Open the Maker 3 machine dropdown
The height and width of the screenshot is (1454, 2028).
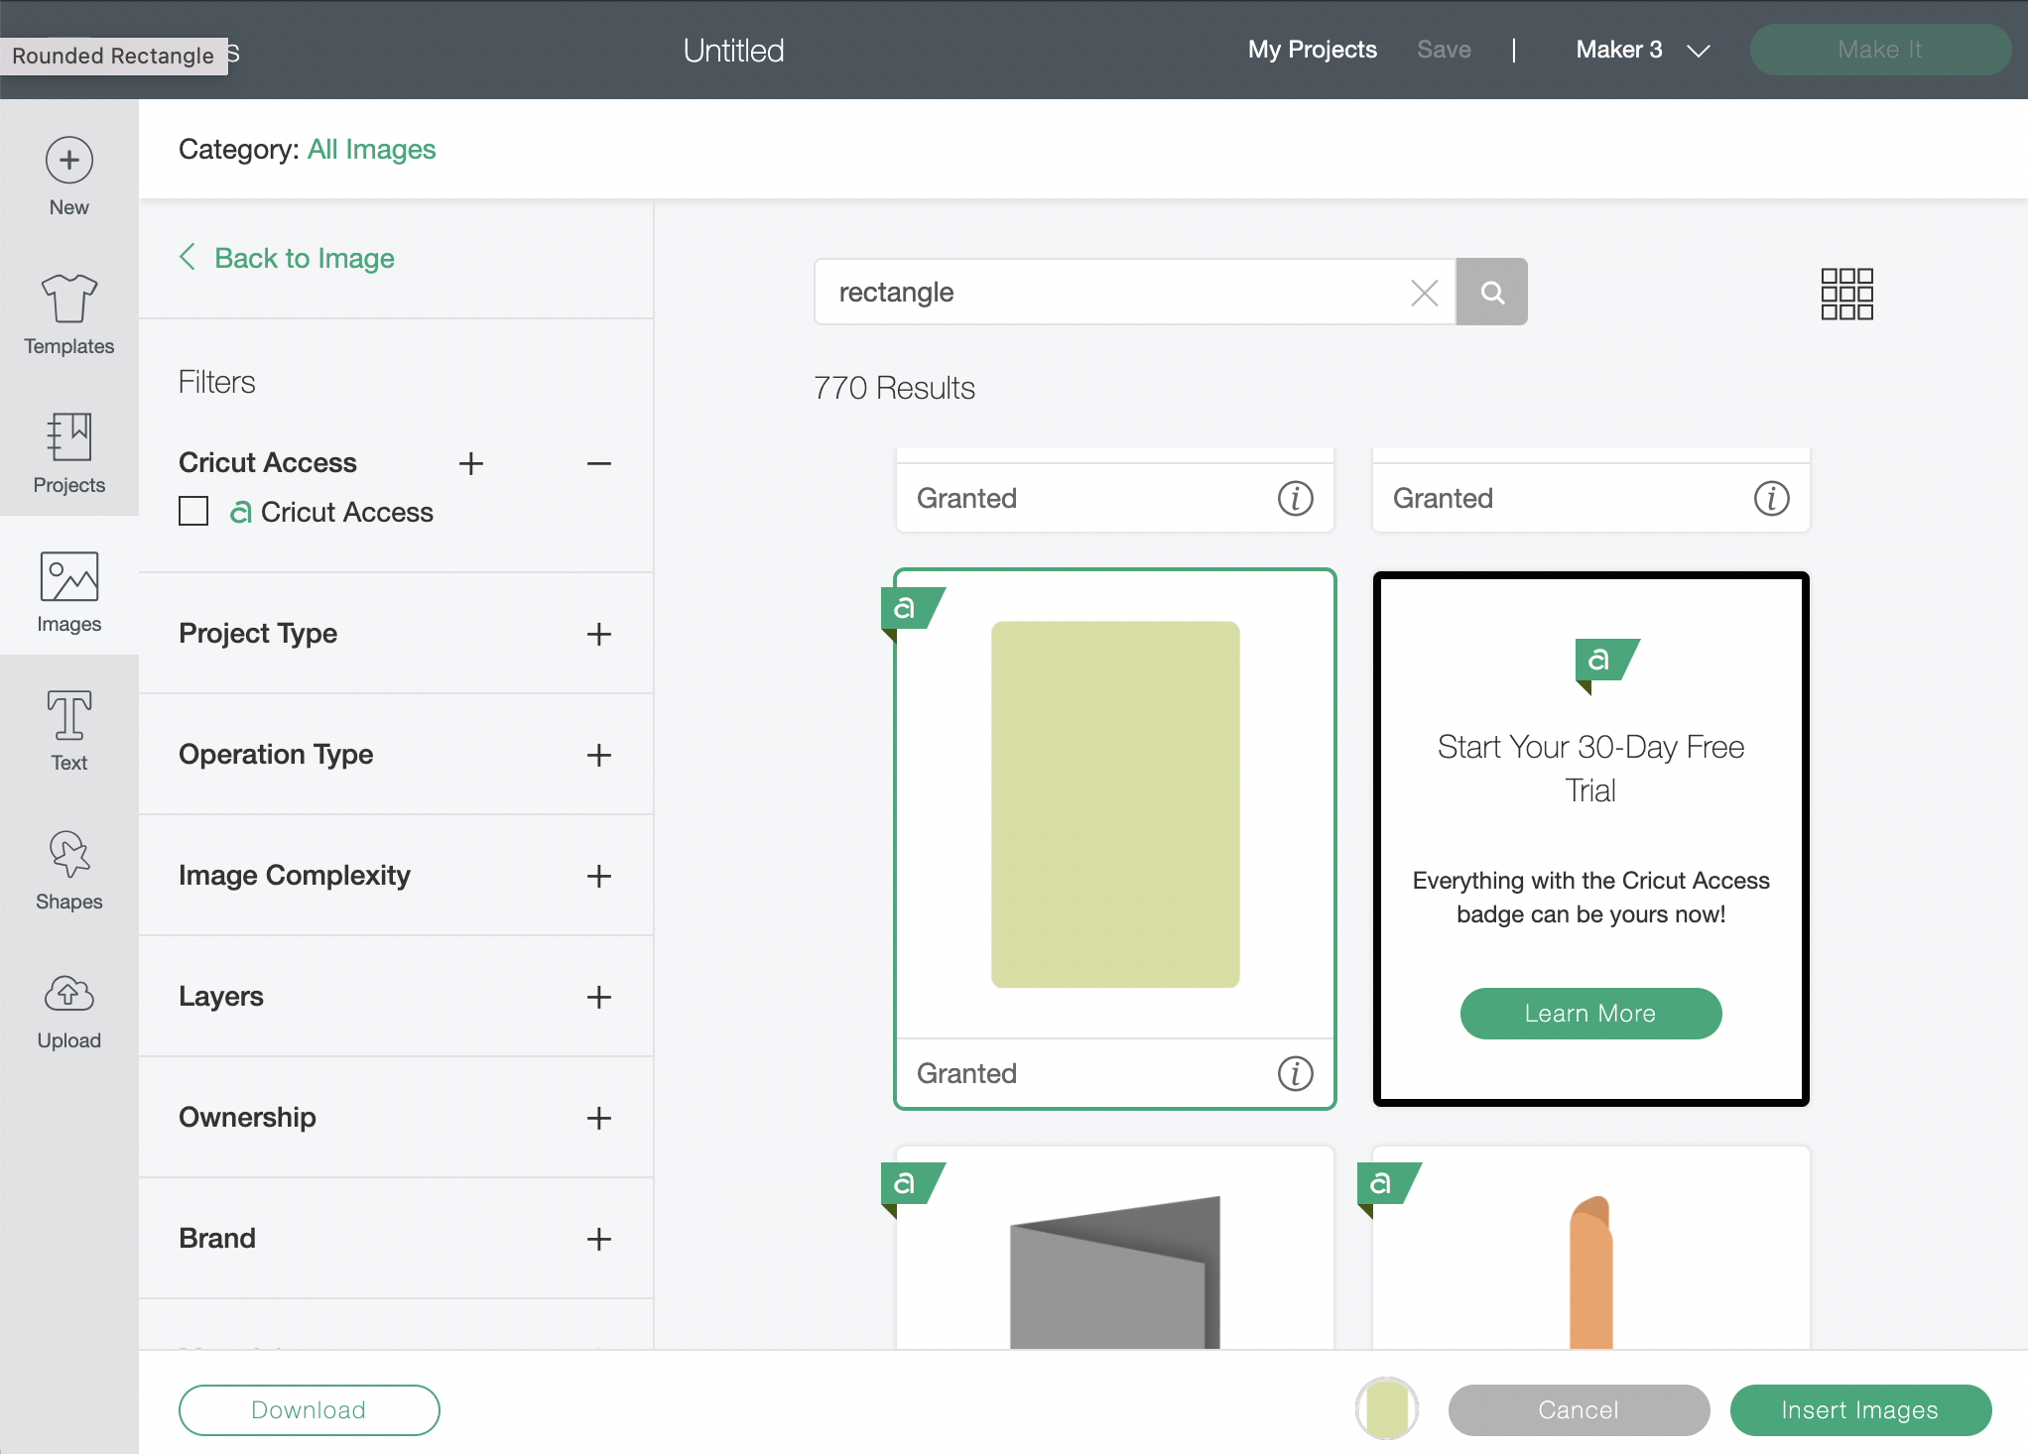click(x=1642, y=50)
